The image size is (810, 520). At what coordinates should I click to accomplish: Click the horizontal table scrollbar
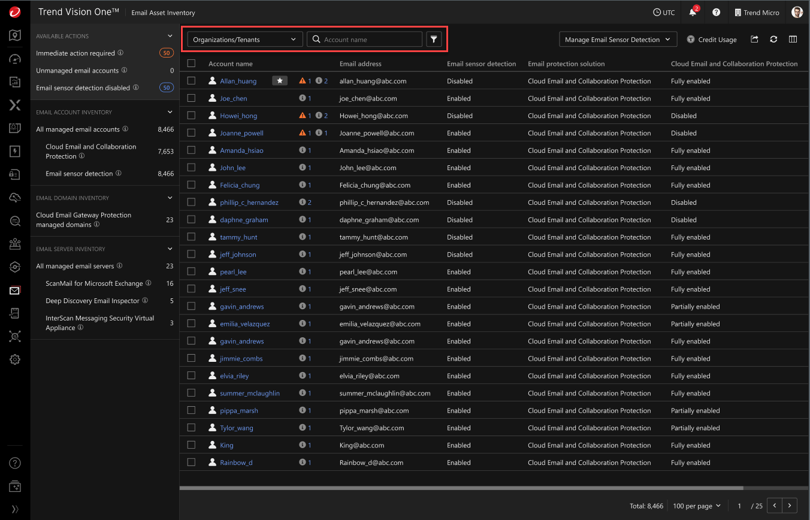tap(461, 488)
